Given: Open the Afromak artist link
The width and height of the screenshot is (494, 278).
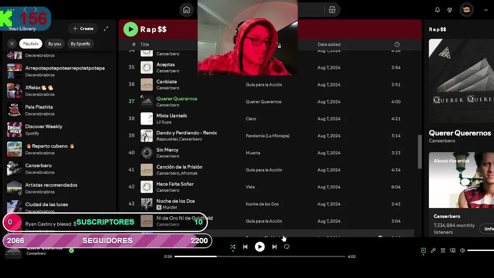Looking at the screenshot, I should 189,173.
